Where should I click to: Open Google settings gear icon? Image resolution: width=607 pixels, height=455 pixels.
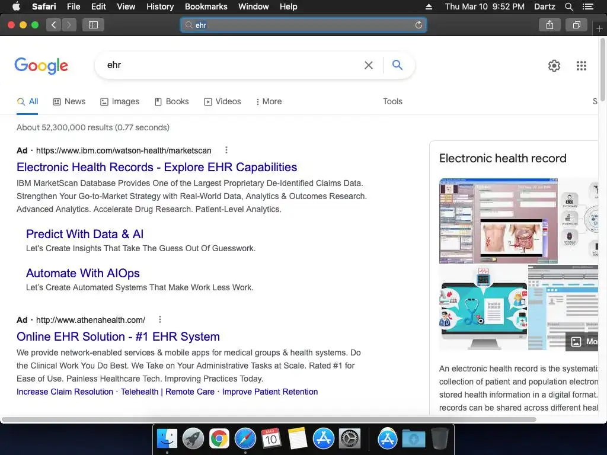pos(554,66)
